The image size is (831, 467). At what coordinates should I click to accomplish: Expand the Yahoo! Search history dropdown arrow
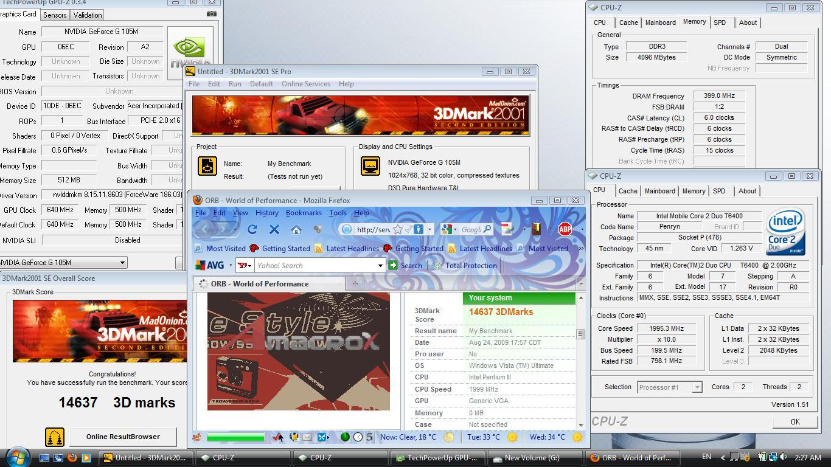(x=381, y=265)
